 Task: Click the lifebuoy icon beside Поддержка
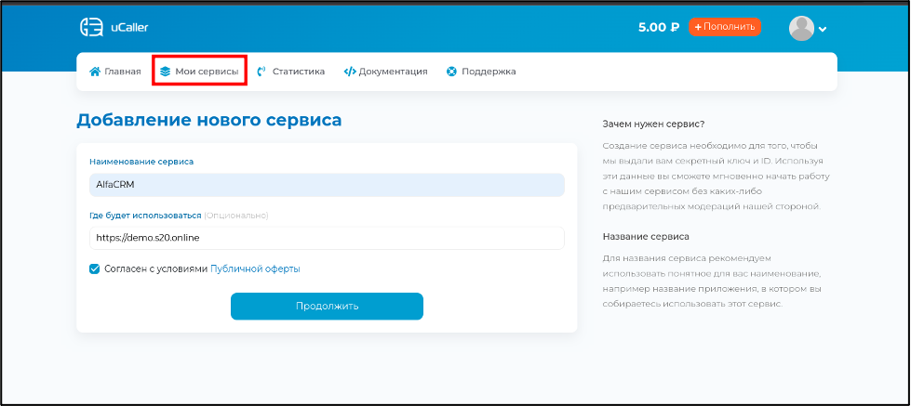point(451,72)
